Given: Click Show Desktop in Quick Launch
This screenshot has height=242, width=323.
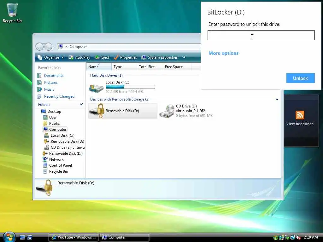Looking at the screenshot, I should [x=22, y=237].
